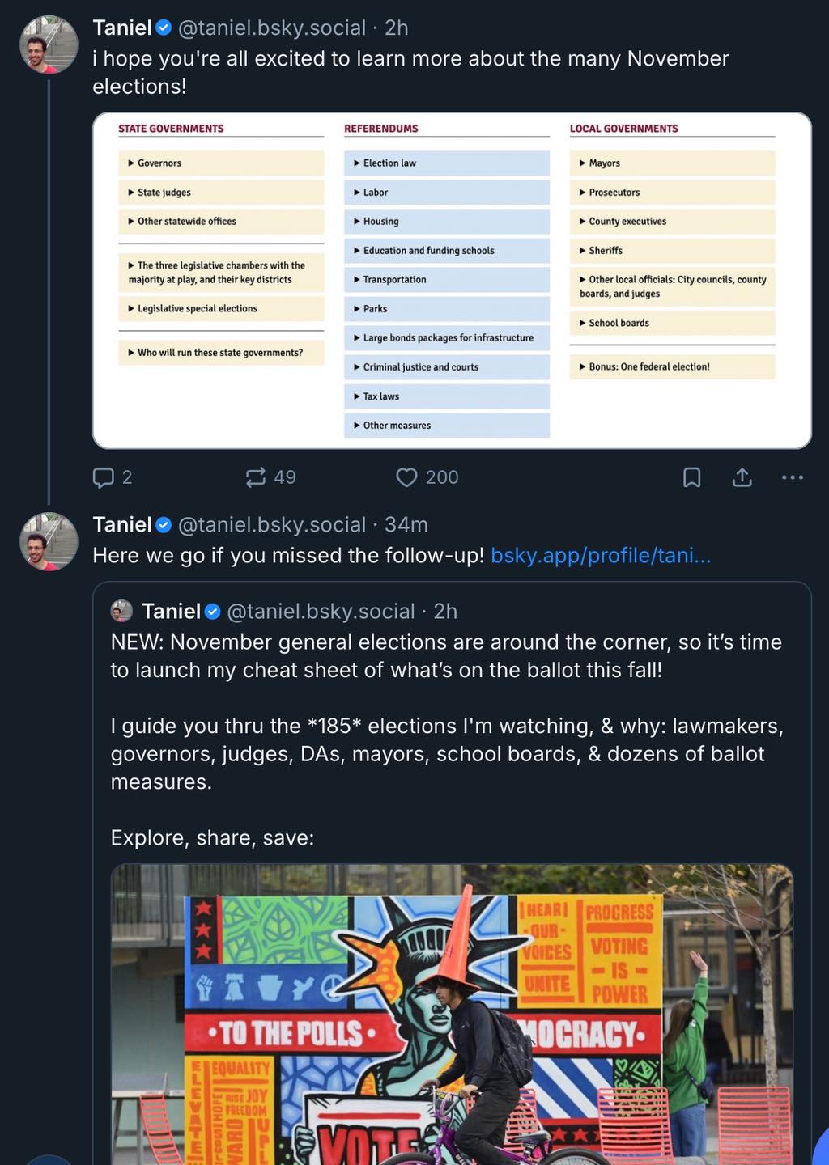Like the post with 200 likes

(x=427, y=477)
